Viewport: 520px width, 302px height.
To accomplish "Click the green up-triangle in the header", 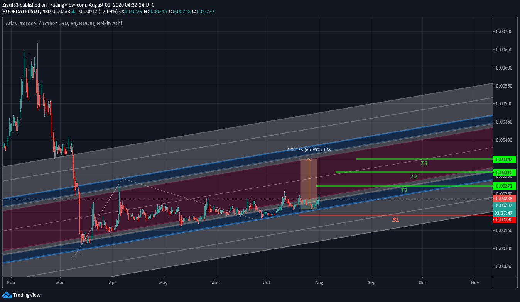I will click(x=74, y=12).
